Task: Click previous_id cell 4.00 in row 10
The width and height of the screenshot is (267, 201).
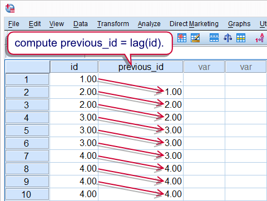Action: (x=141, y=194)
